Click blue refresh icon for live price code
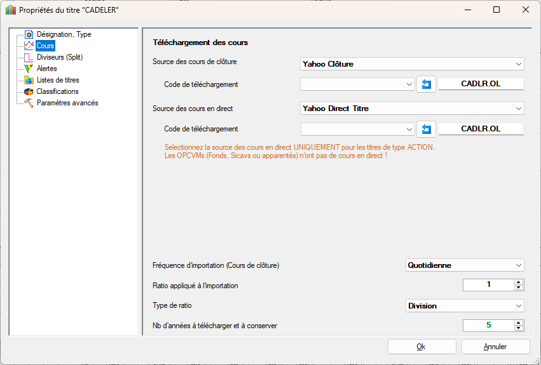The image size is (541, 365). coord(427,129)
